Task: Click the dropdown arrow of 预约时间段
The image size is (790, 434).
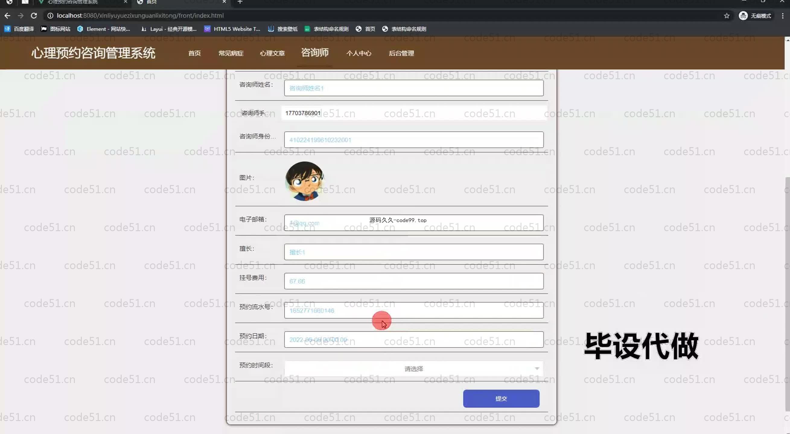Action: (x=537, y=369)
